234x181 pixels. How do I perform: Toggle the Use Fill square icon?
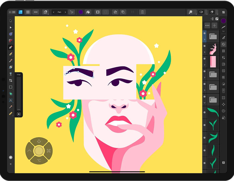(x=98, y=12)
